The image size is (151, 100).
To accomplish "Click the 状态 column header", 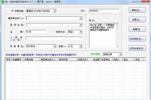I will pos(139,60).
